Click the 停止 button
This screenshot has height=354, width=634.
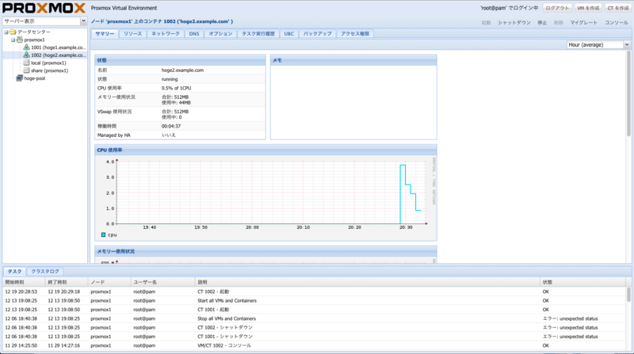pyautogui.click(x=542, y=23)
